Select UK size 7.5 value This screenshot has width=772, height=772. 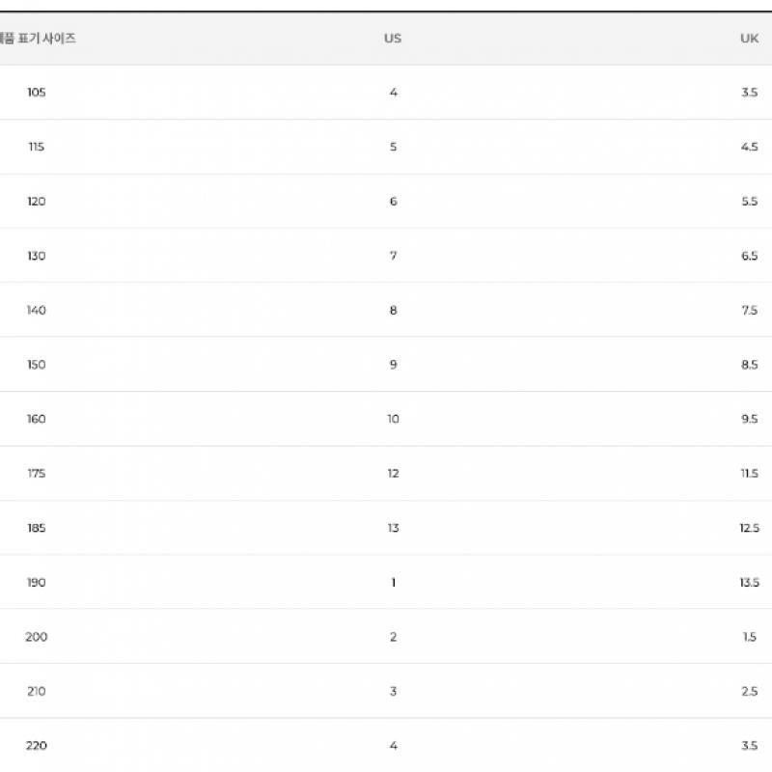click(749, 310)
